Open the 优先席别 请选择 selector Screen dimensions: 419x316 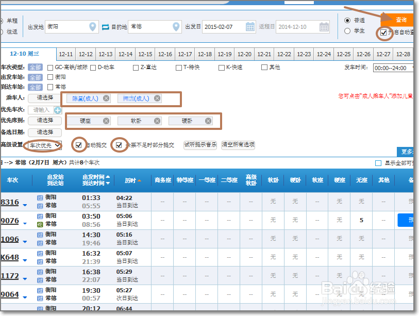point(45,121)
